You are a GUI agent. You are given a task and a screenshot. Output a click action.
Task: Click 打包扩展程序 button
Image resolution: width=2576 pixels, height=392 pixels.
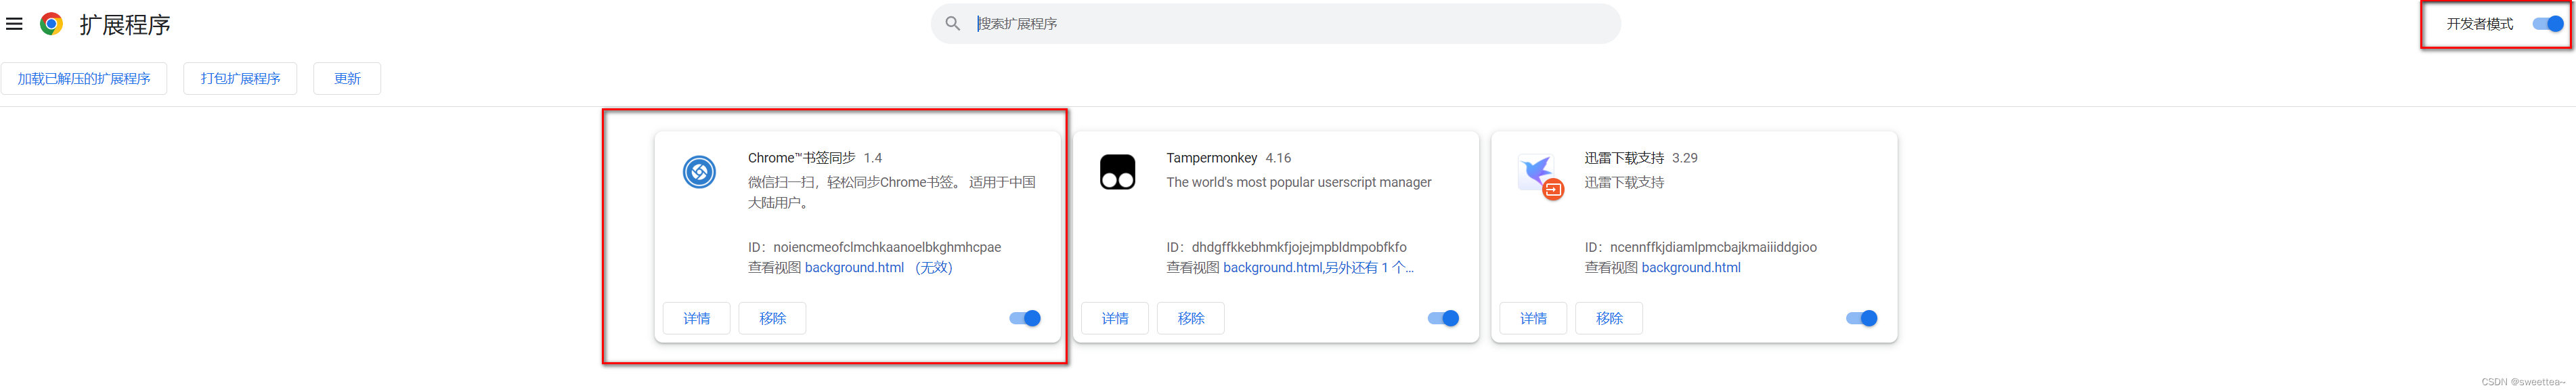(x=240, y=78)
